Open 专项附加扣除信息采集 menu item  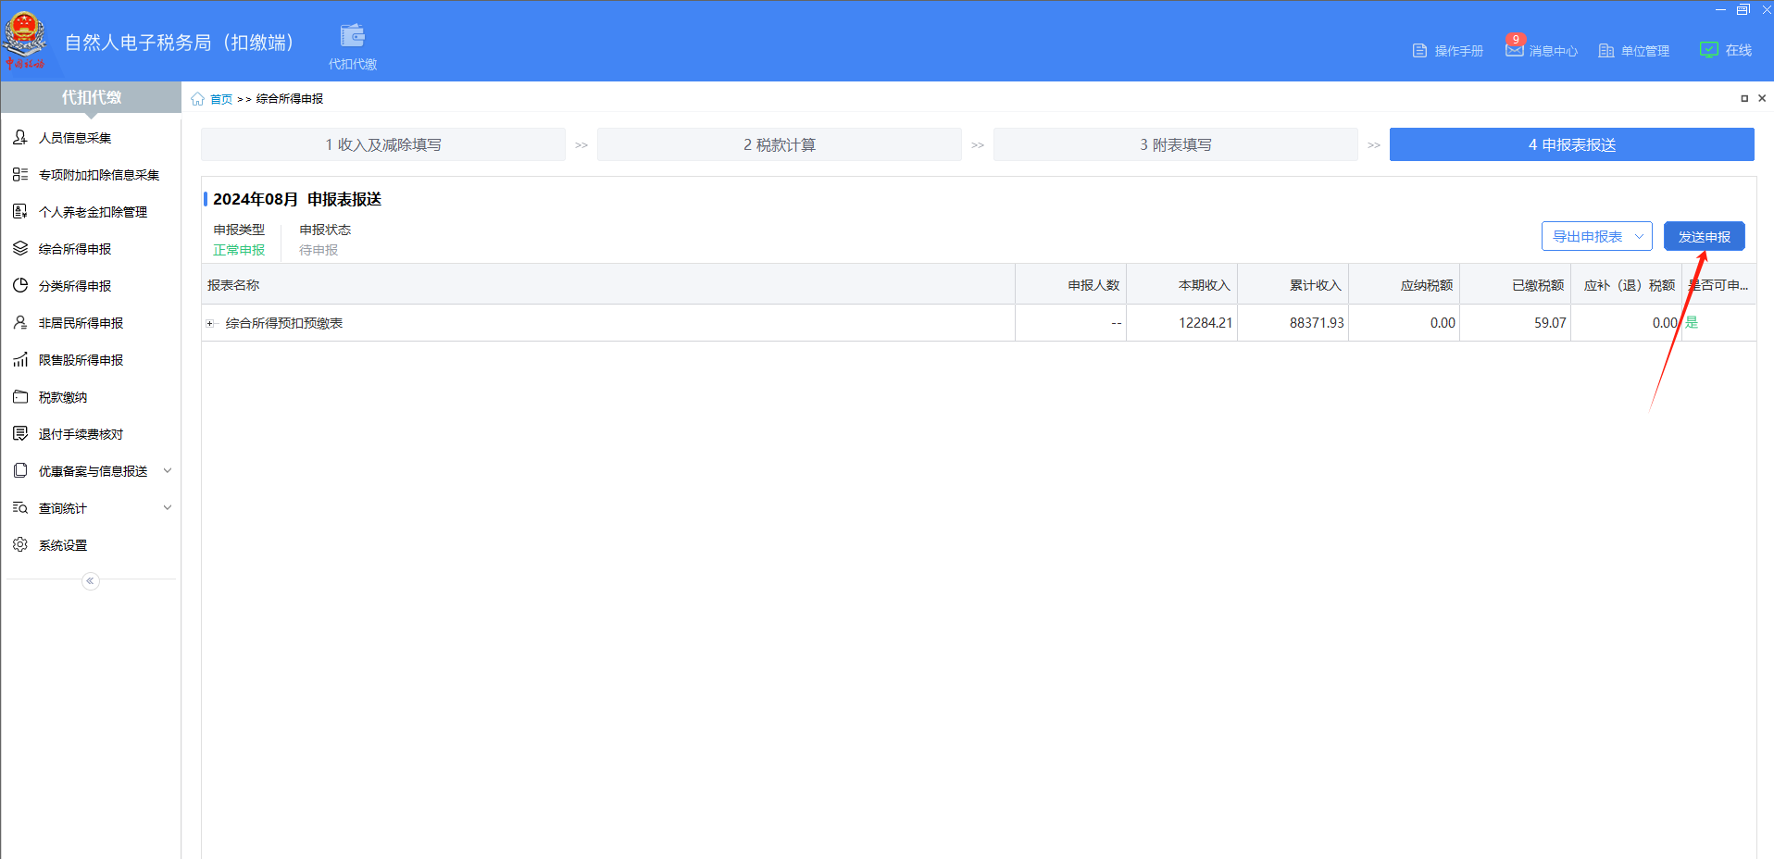[91, 174]
